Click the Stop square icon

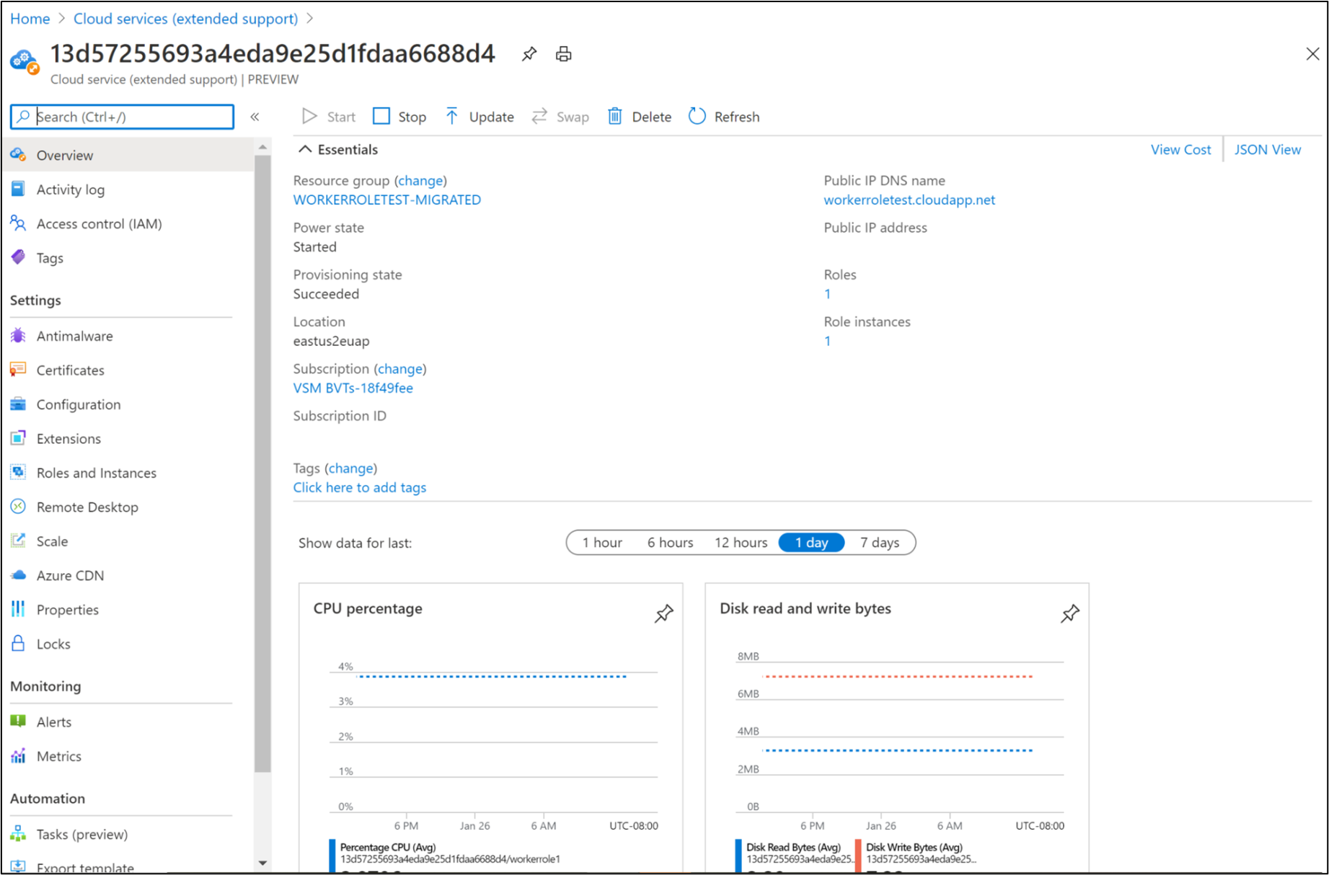click(381, 116)
